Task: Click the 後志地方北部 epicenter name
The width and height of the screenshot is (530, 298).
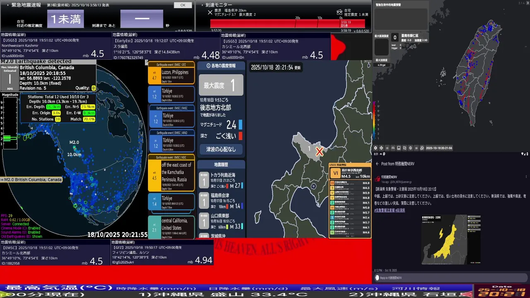Action: tap(215, 108)
